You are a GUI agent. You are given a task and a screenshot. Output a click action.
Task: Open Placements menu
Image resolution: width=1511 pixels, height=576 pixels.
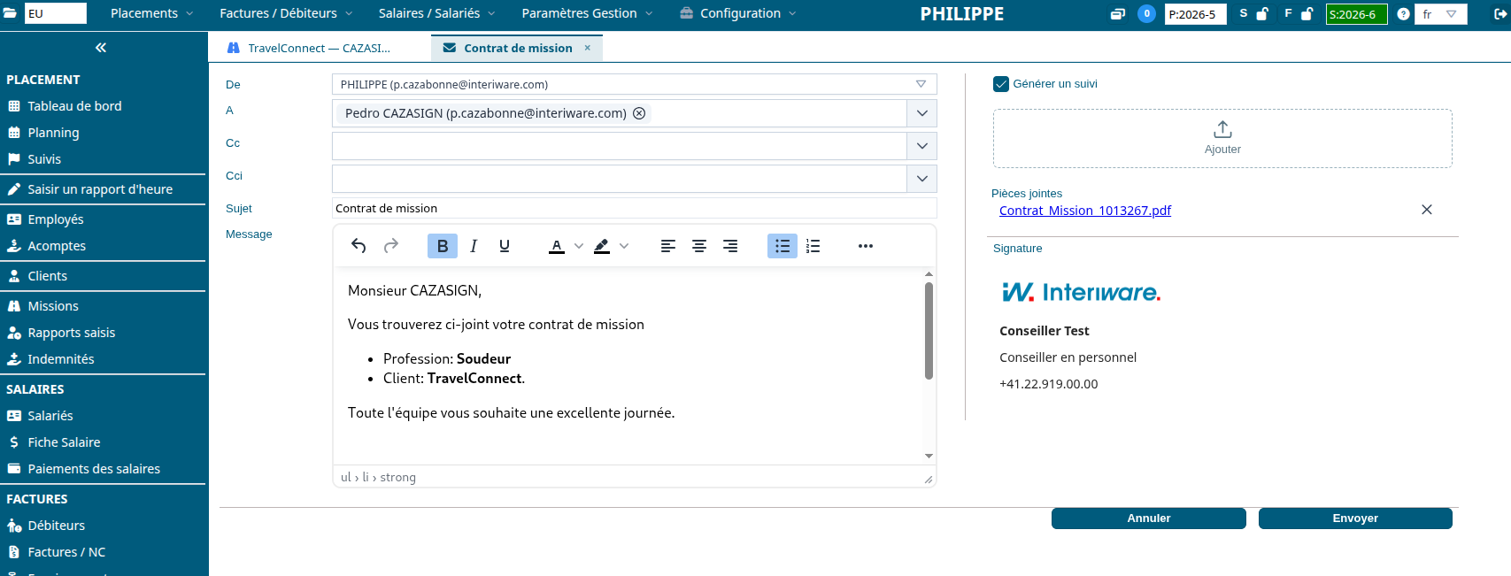point(151,13)
